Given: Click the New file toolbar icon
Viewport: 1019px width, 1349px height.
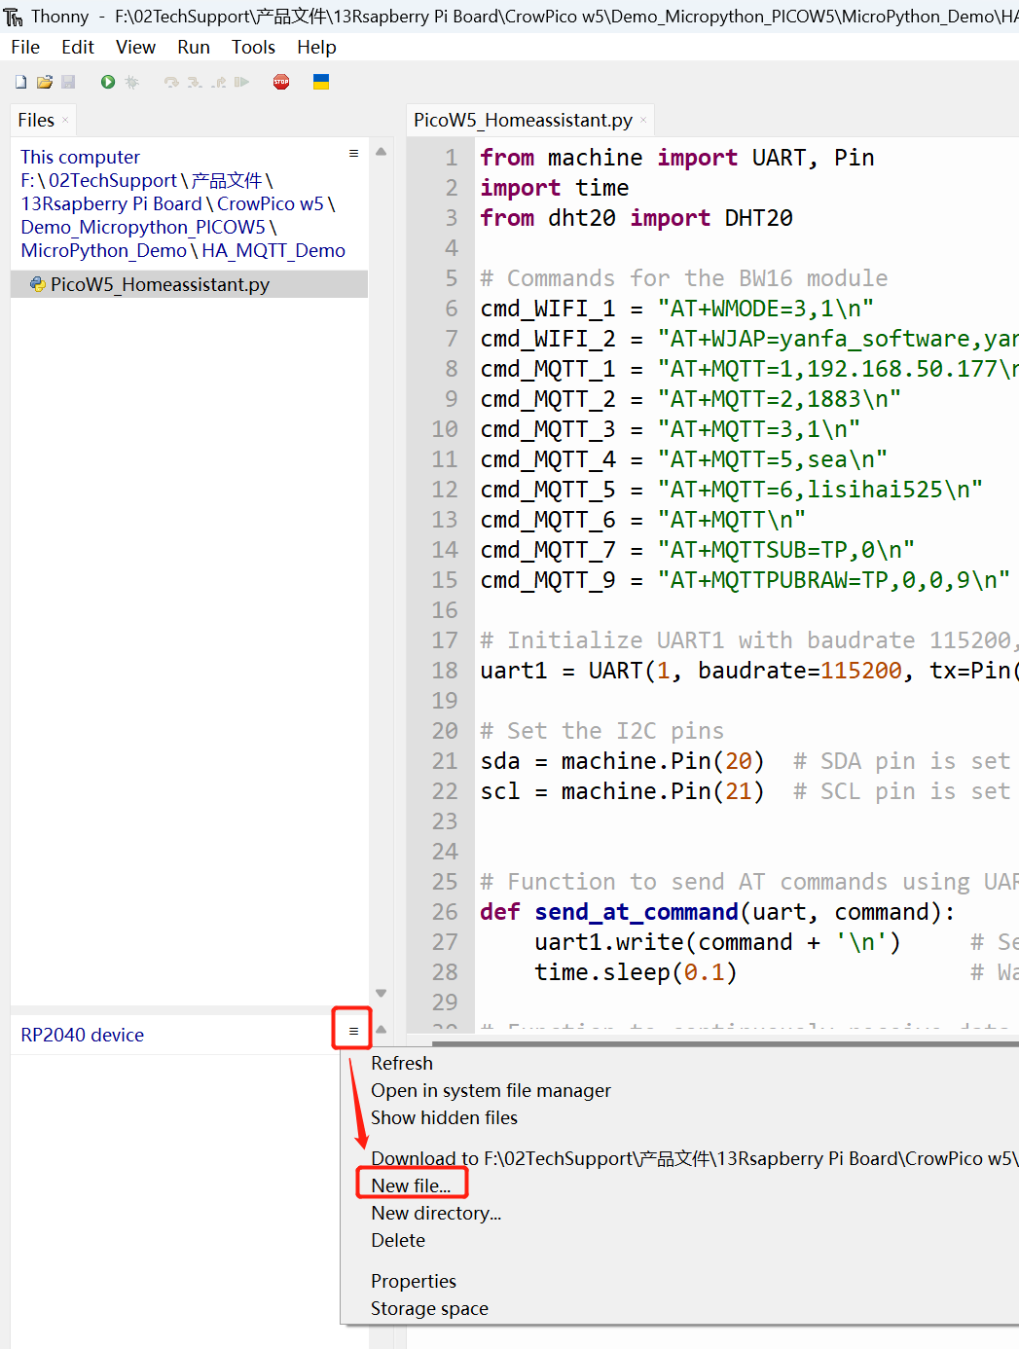Looking at the screenshot, I should 20,83.
